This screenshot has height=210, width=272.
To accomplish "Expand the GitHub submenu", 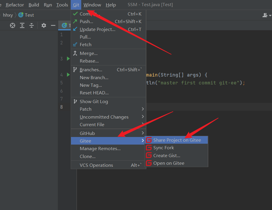I will pyautogui.click(x=108, y=133).
